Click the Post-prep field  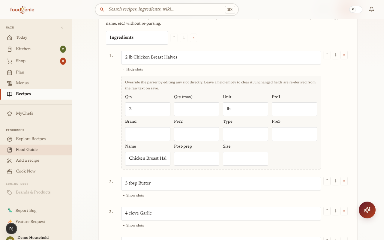(x=196, y=159)
